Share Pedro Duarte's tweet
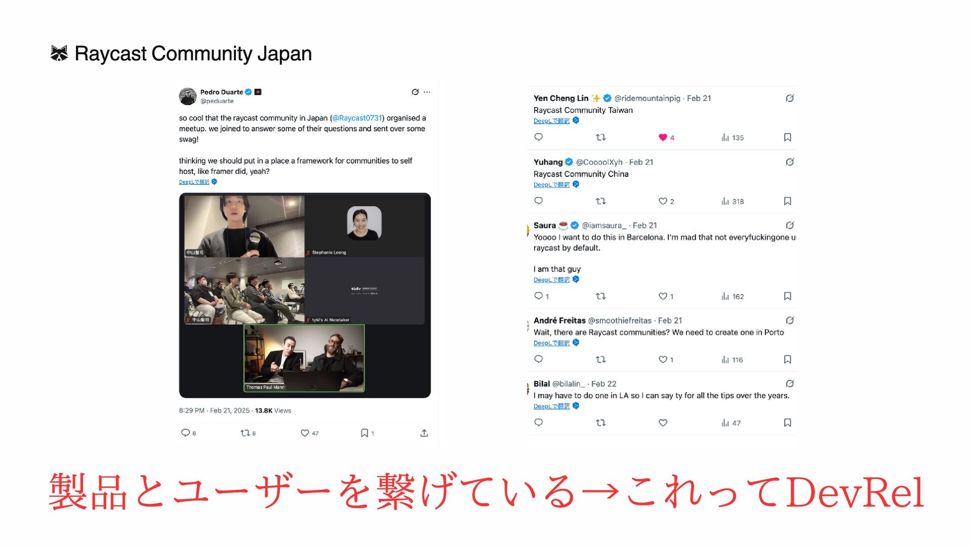 click(424, 433)
